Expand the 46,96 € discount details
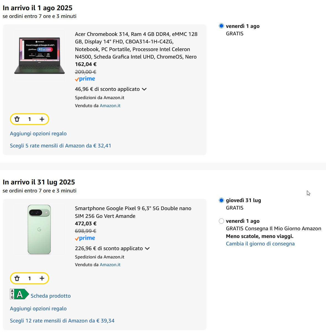 (x=144, y=89)
